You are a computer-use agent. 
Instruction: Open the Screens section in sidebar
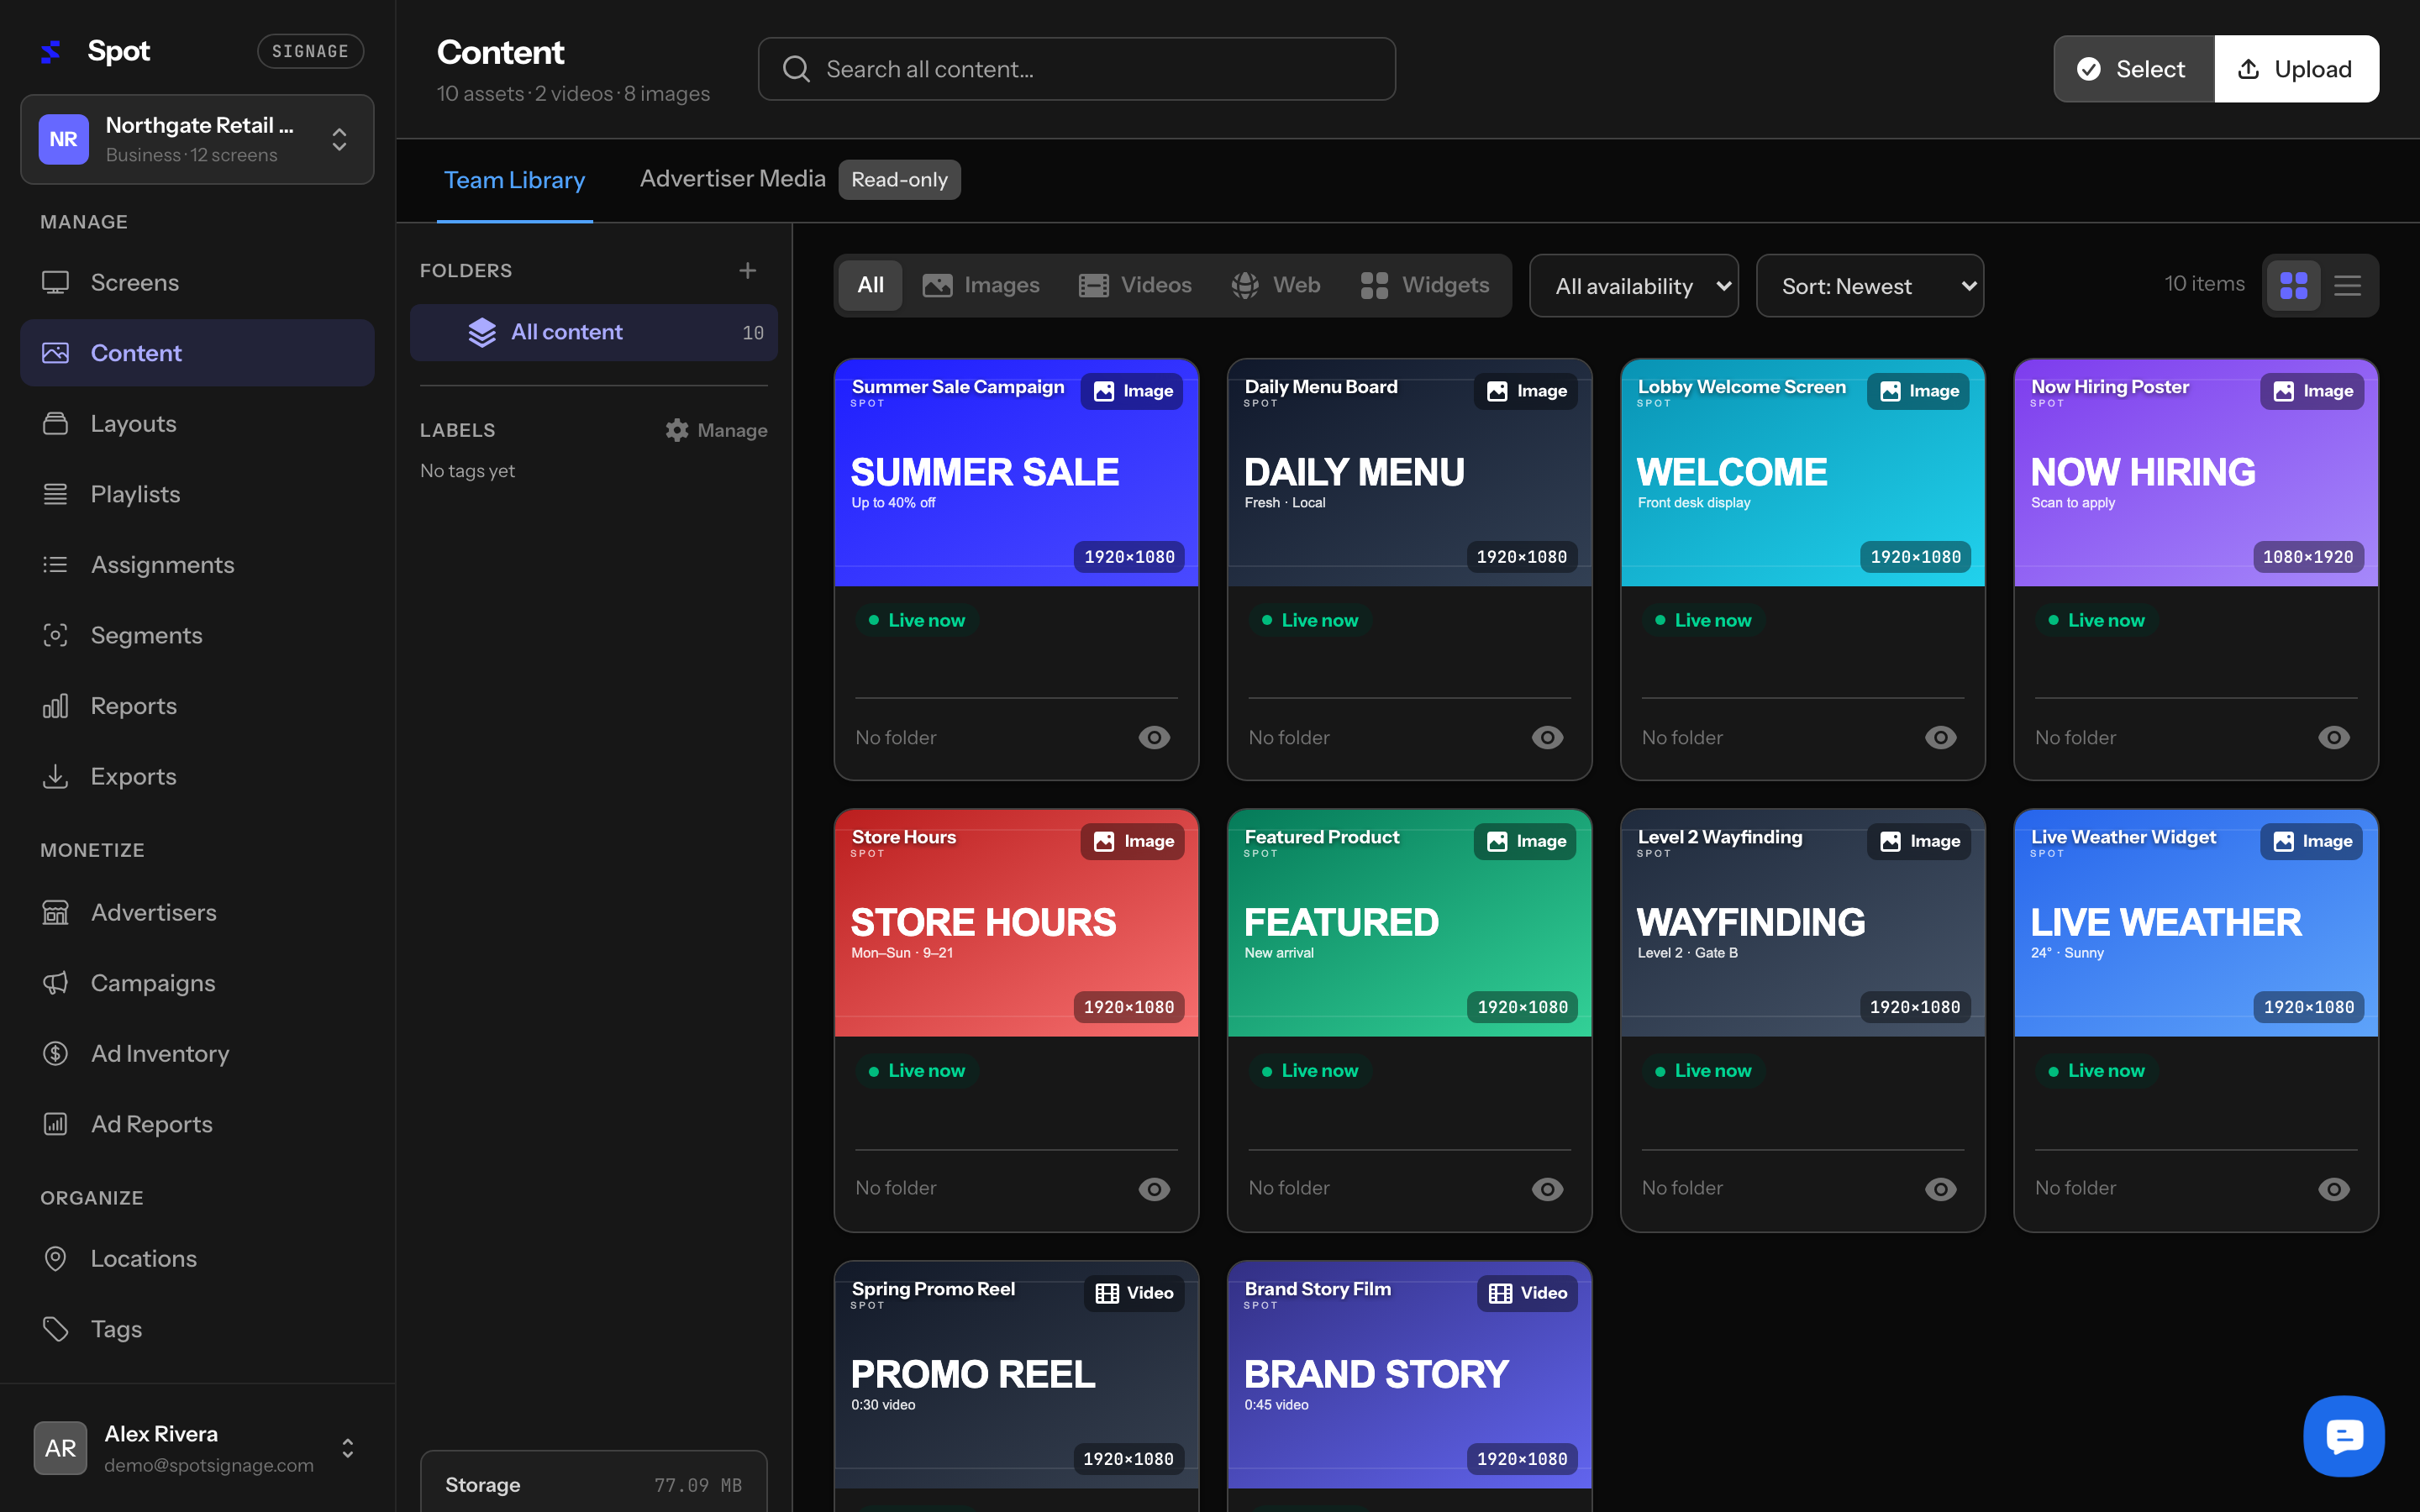click(x=197, y=282)
